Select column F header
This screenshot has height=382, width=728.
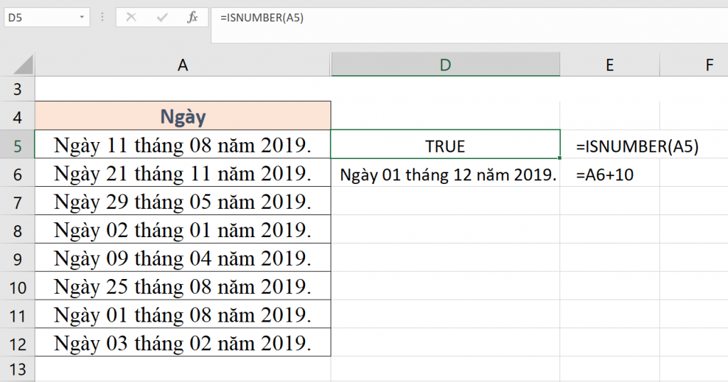(709, 65)
